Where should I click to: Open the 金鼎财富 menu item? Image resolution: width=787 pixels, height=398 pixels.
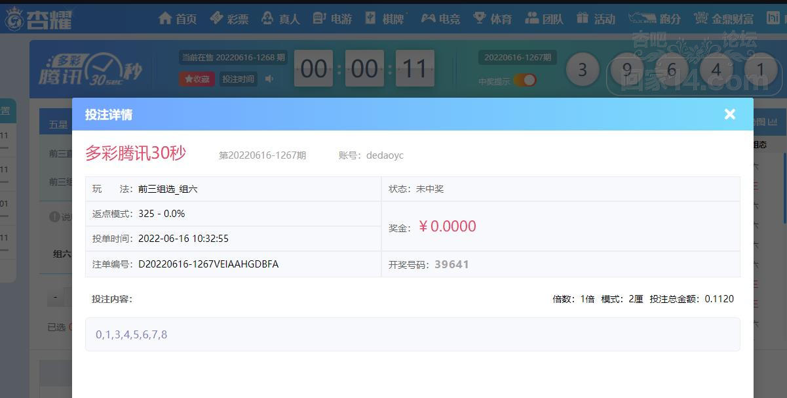(x=723, y=18)
